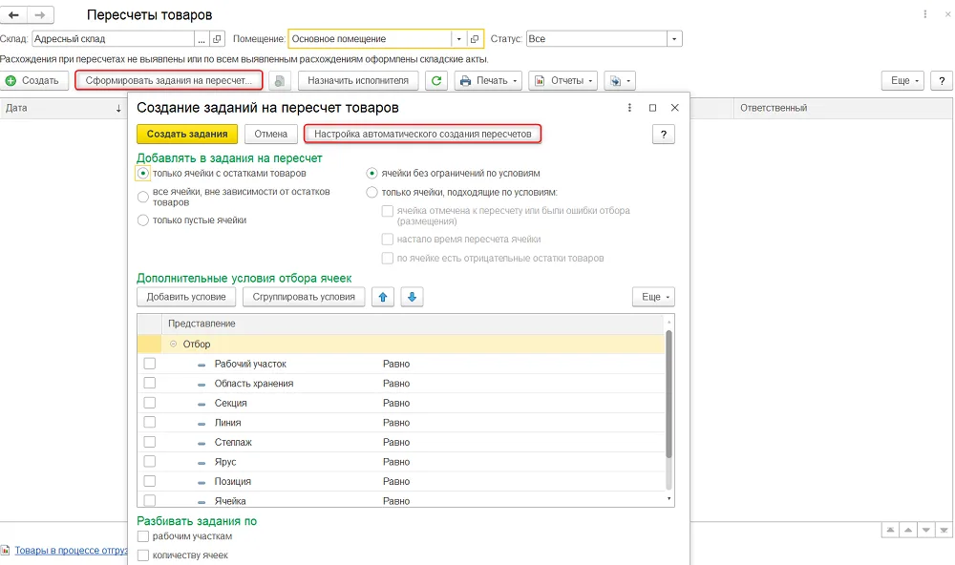This screenshot has height=565, width=955.
Task: Click the Создать задания button
Action: (x=187, y=134)
